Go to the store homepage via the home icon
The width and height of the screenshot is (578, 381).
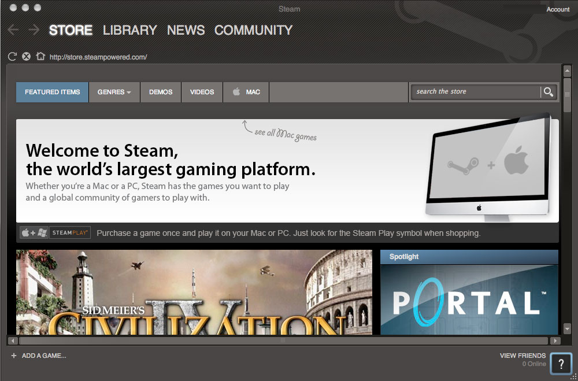click(40, 56)
